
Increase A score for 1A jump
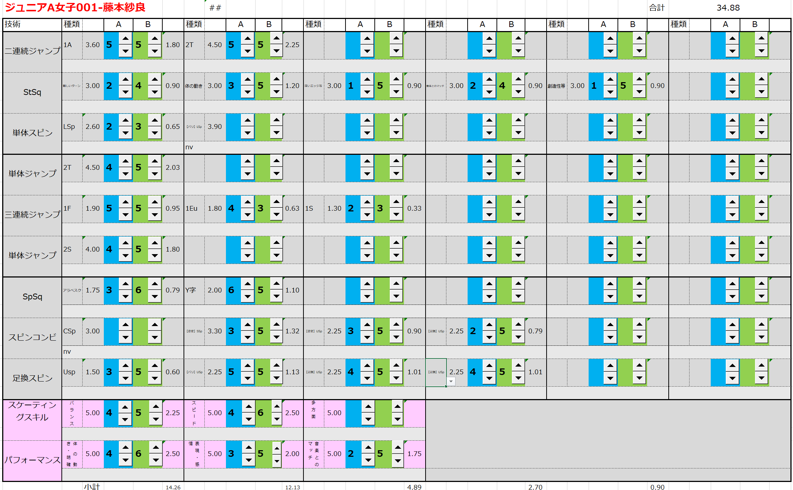tap(125, 38)
